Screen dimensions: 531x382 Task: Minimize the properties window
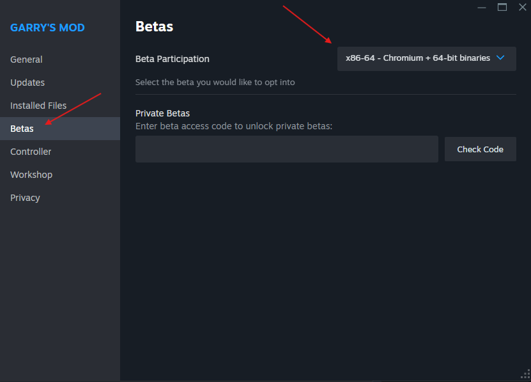point(481,7)
